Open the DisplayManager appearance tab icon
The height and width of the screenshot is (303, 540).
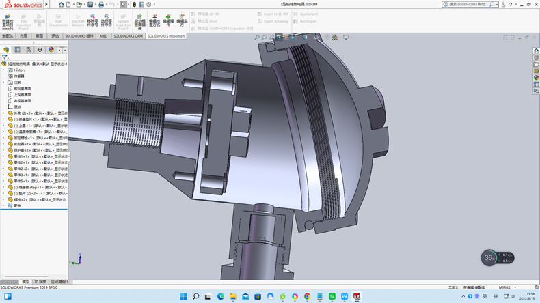52,50
